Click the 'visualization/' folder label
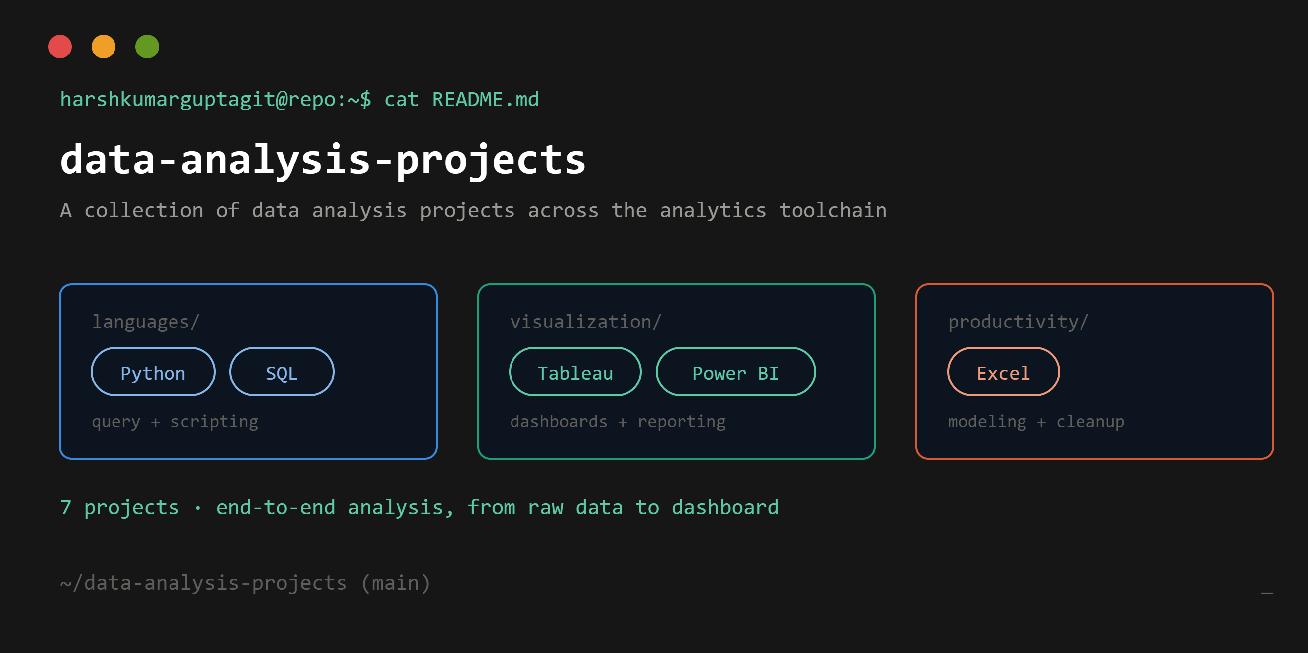 click(586, 322)
